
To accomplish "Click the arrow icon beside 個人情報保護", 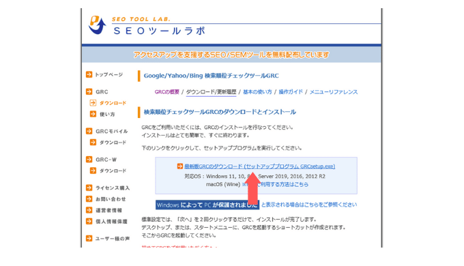I will [89, 221].
